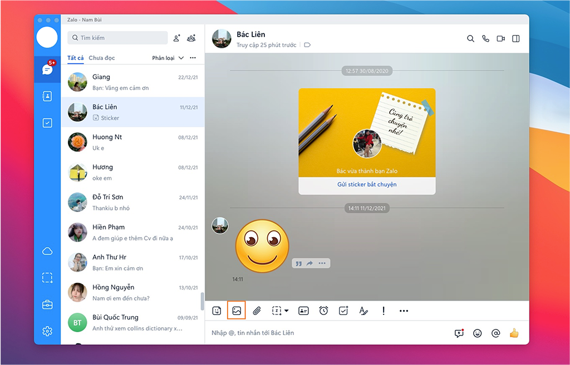Click the send image icon
570x365 pixels.
pos(237,311)
